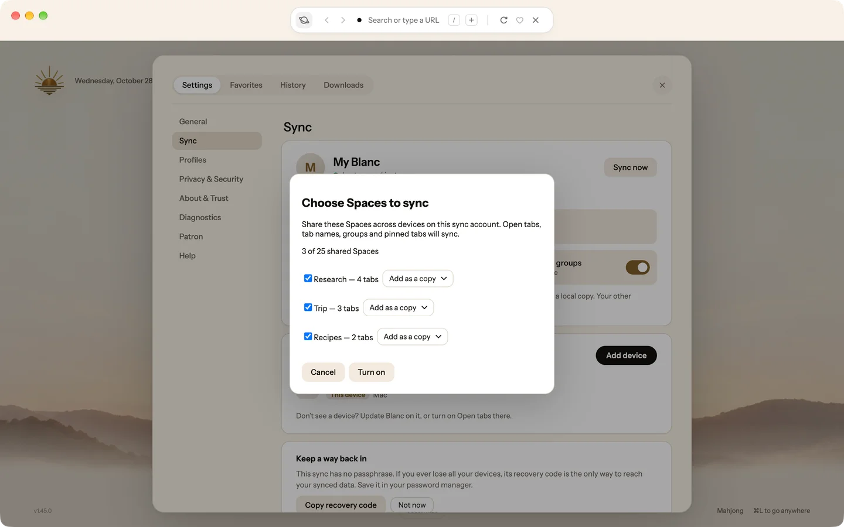Click the planet icon in the address bar
The width and height of the screenshot is (844, 527).
(x=304, y=20)
